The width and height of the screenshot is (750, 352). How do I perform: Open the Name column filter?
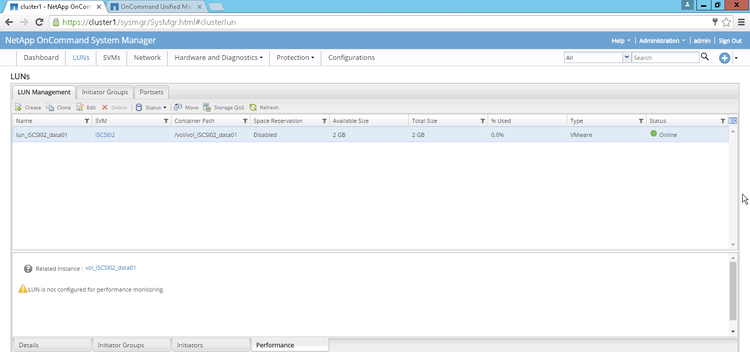pos(87,121)
